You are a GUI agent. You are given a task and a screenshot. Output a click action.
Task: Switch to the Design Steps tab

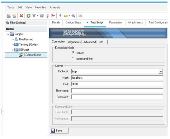pos(73,23)
